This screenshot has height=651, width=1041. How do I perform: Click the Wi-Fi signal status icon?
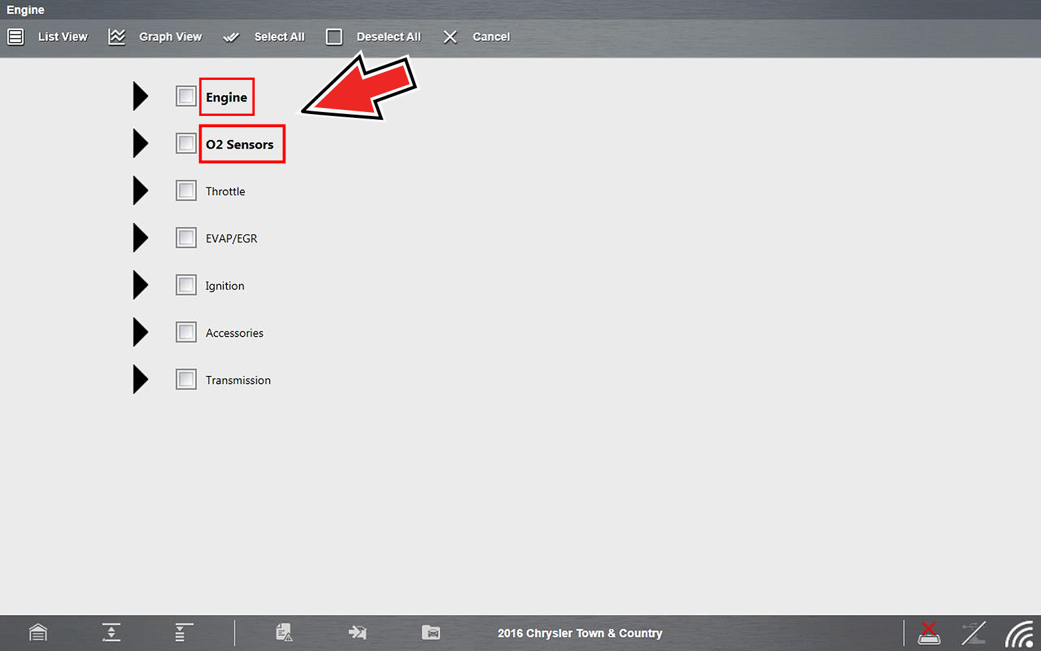[1019, 634]
